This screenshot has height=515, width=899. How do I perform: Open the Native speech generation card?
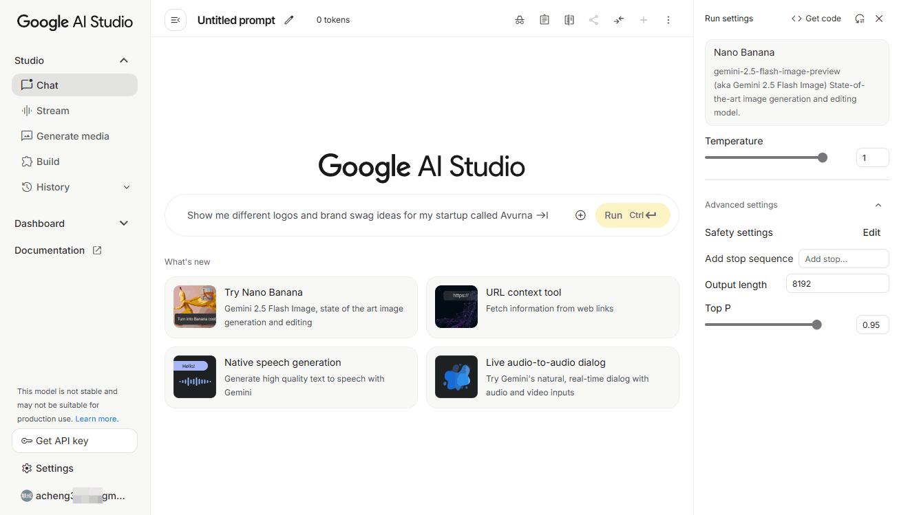pyautogui.click(x=290, y=377)
